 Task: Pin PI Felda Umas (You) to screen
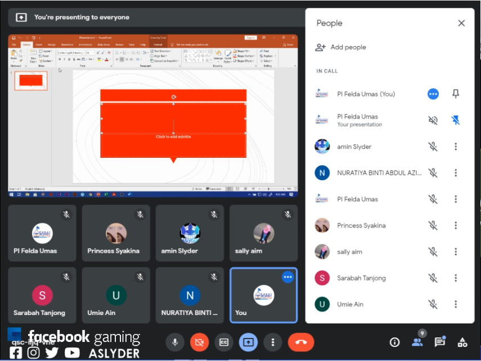[x=456, y=94]
